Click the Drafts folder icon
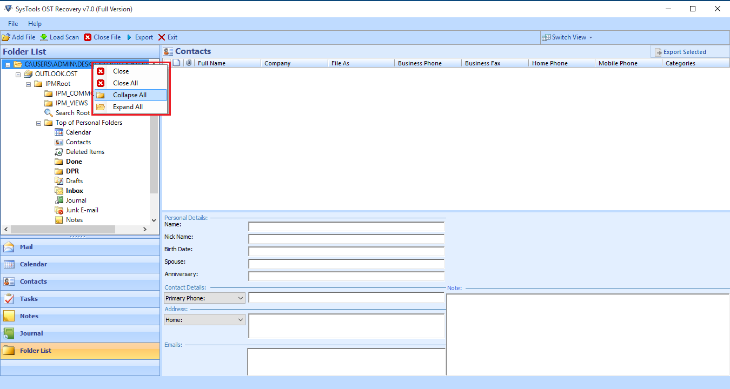Image resolution: width=730 pixels, height=389 pixels. click(x=59, y=181)
